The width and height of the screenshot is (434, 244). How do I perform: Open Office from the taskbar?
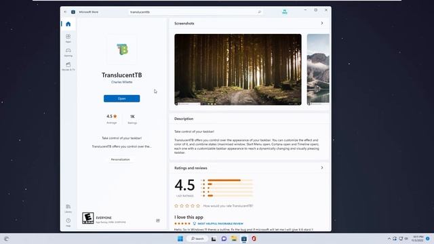tap(254, 239)
